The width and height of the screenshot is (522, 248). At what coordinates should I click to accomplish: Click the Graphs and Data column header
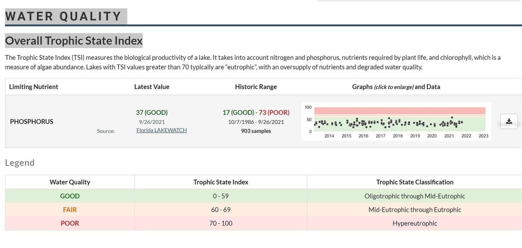[x=396, y=87]
